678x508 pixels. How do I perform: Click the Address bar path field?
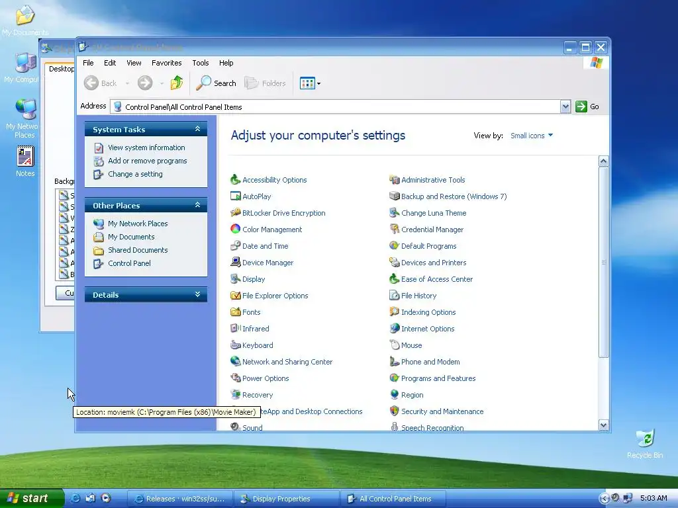335,106
